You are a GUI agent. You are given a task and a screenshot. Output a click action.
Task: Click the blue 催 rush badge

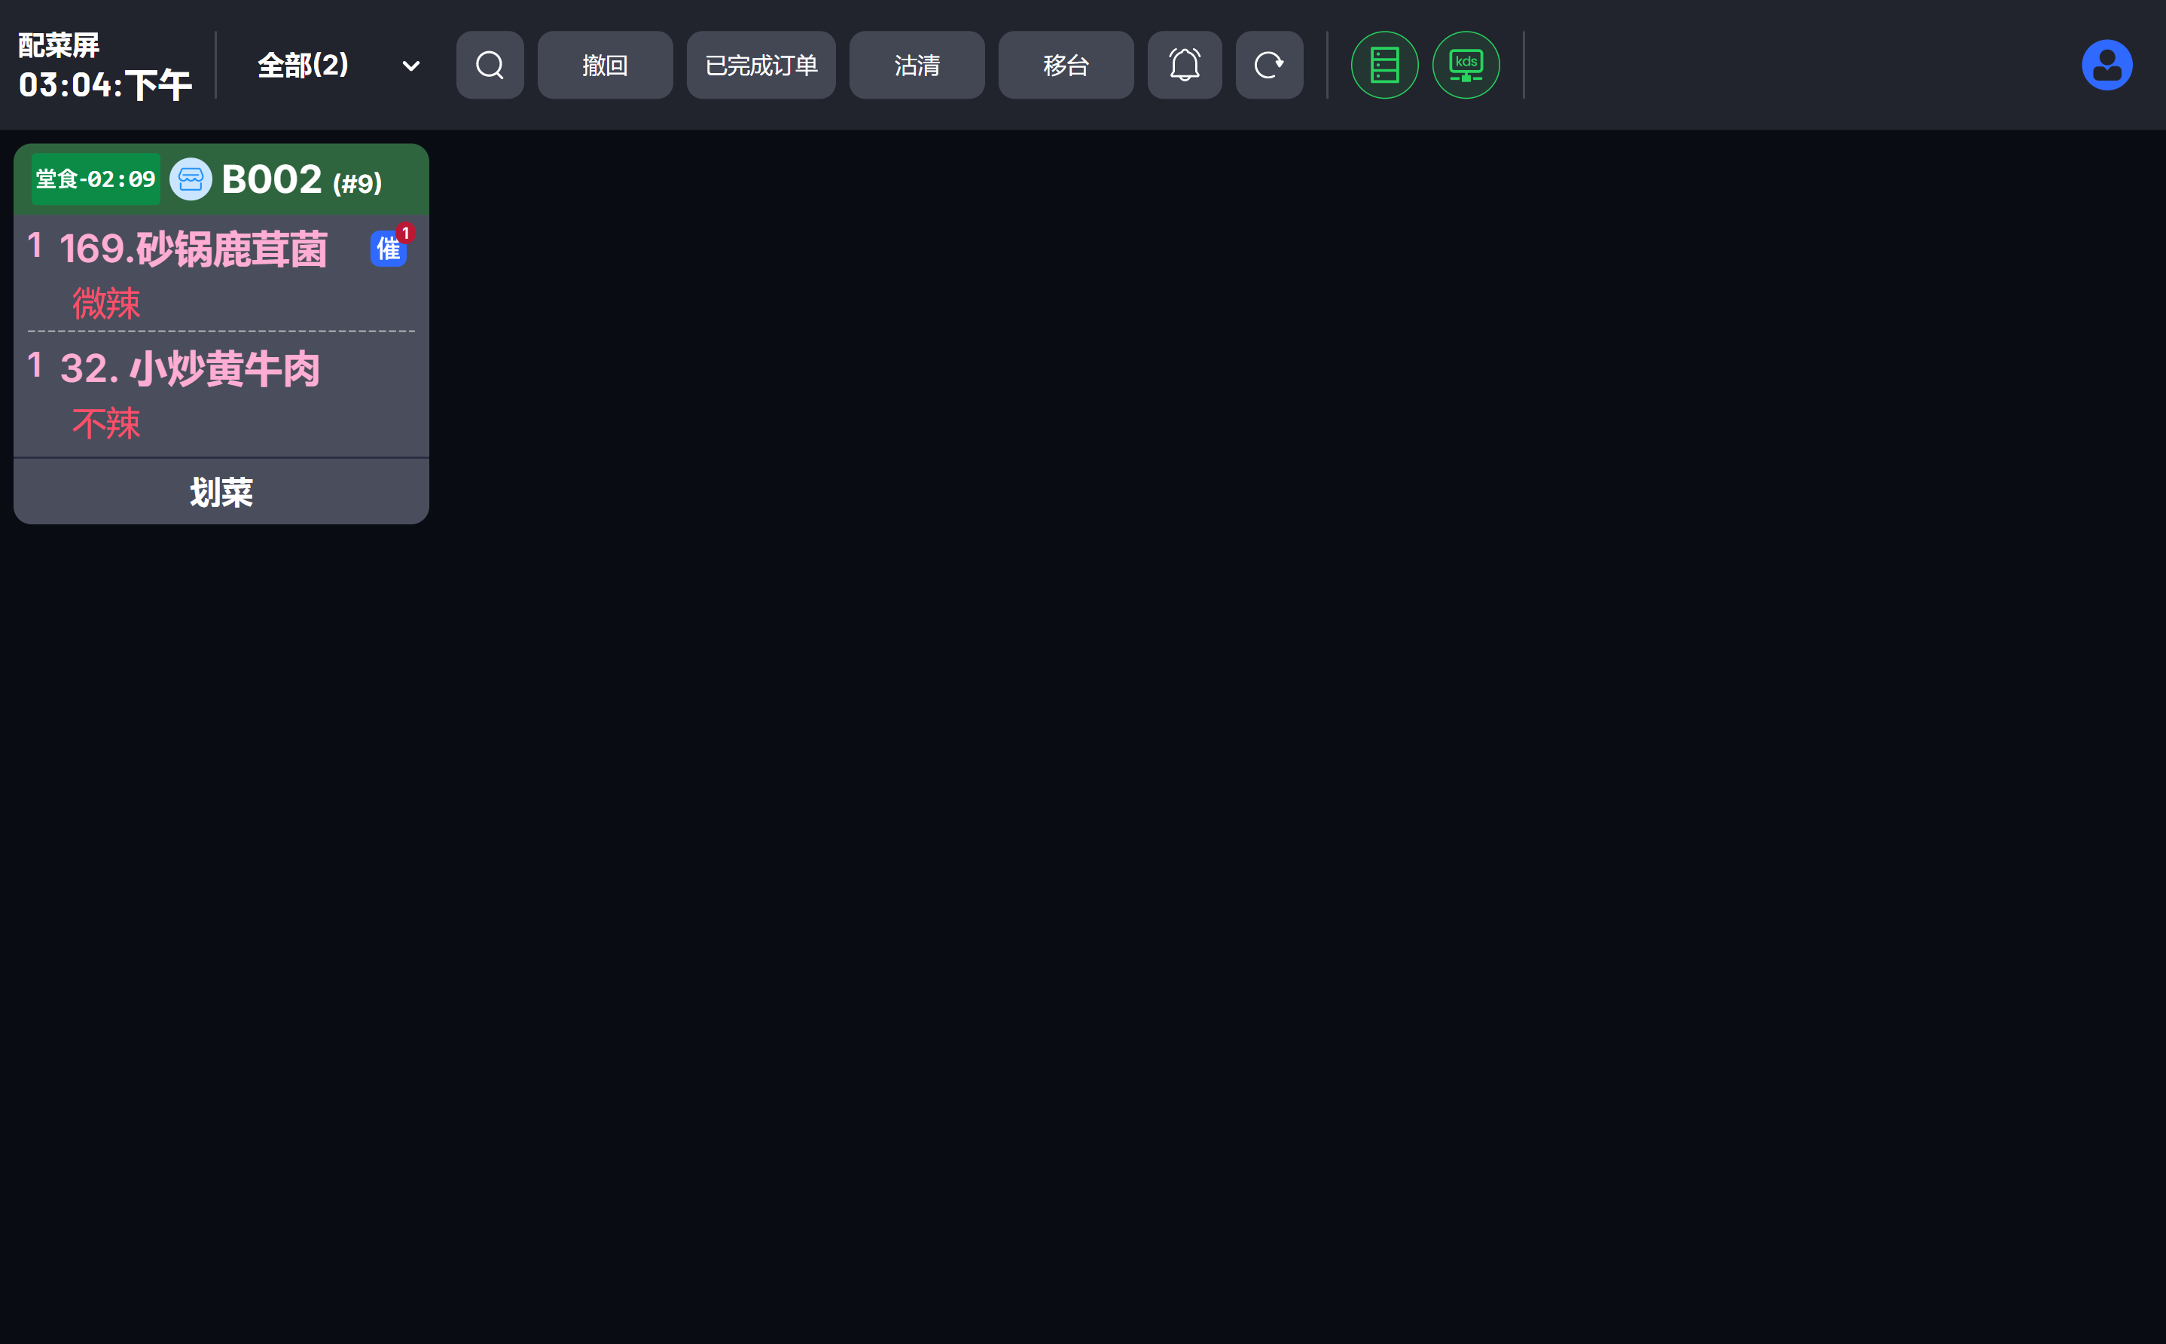[389, 248]
